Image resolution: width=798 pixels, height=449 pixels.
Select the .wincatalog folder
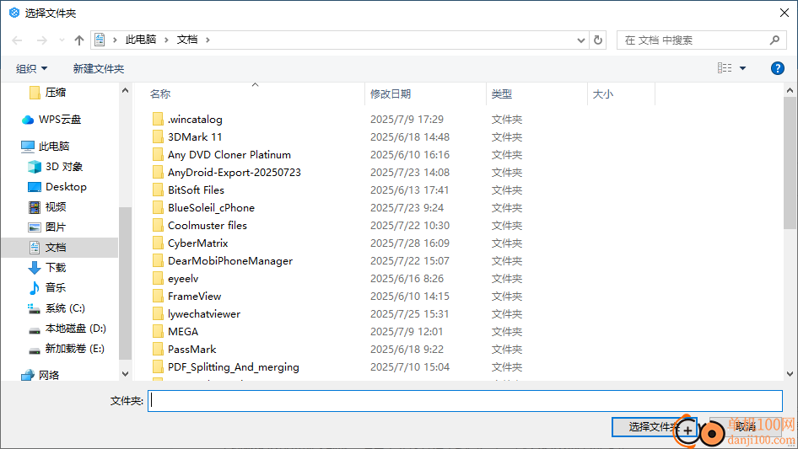pos(195,120)
